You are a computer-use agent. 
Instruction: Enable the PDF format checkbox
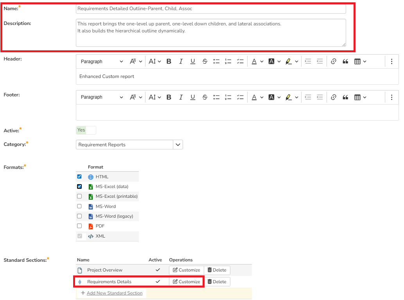point(79,226)
